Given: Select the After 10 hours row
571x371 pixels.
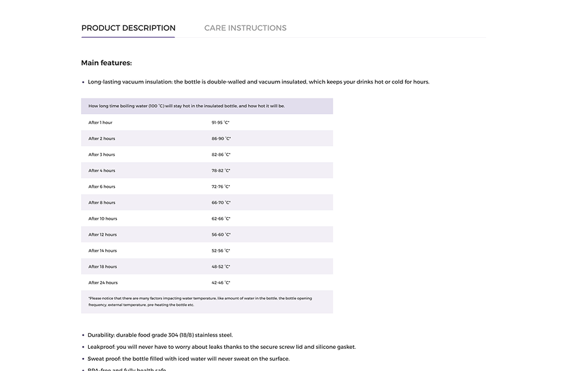Looking at the screenshot, I should coord(207,218).
